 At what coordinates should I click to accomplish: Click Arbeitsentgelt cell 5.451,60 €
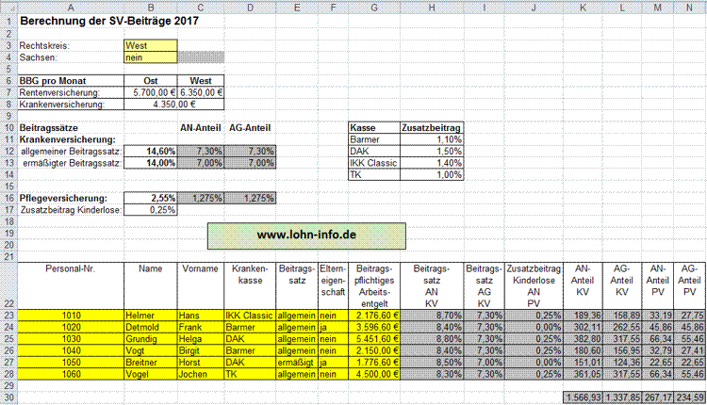coord(374,339)
